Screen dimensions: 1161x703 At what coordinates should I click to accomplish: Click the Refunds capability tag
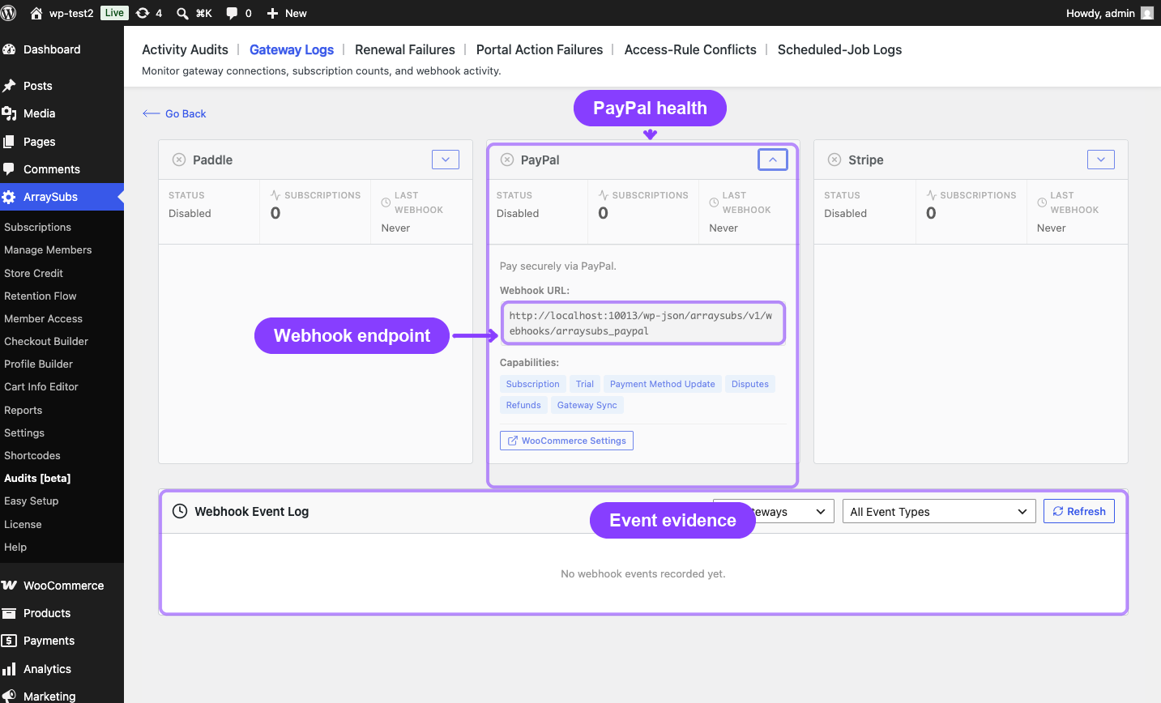click(x=523, y=405)
